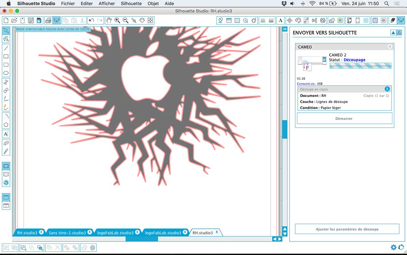Select the Polygon drawing tool
This screenshot has width=407, height=255.
coord(6,124)
